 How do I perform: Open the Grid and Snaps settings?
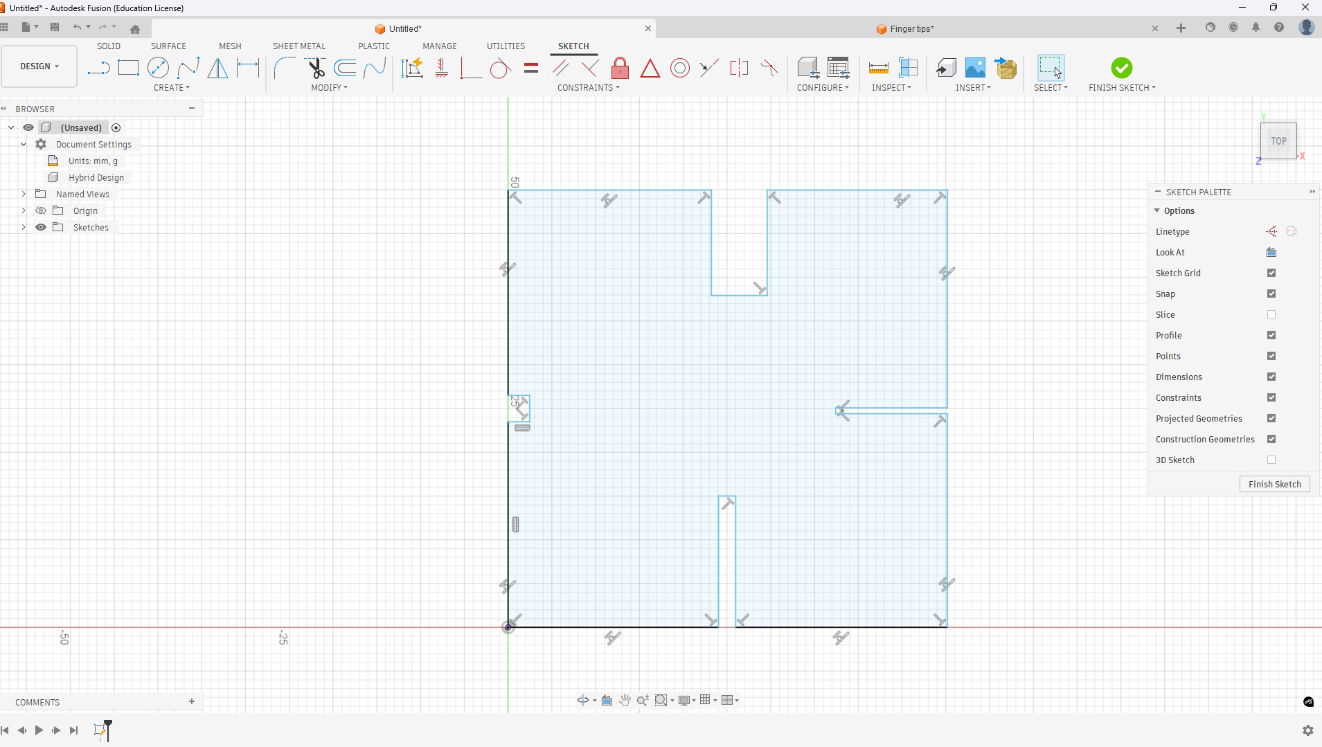click(708, 701)
